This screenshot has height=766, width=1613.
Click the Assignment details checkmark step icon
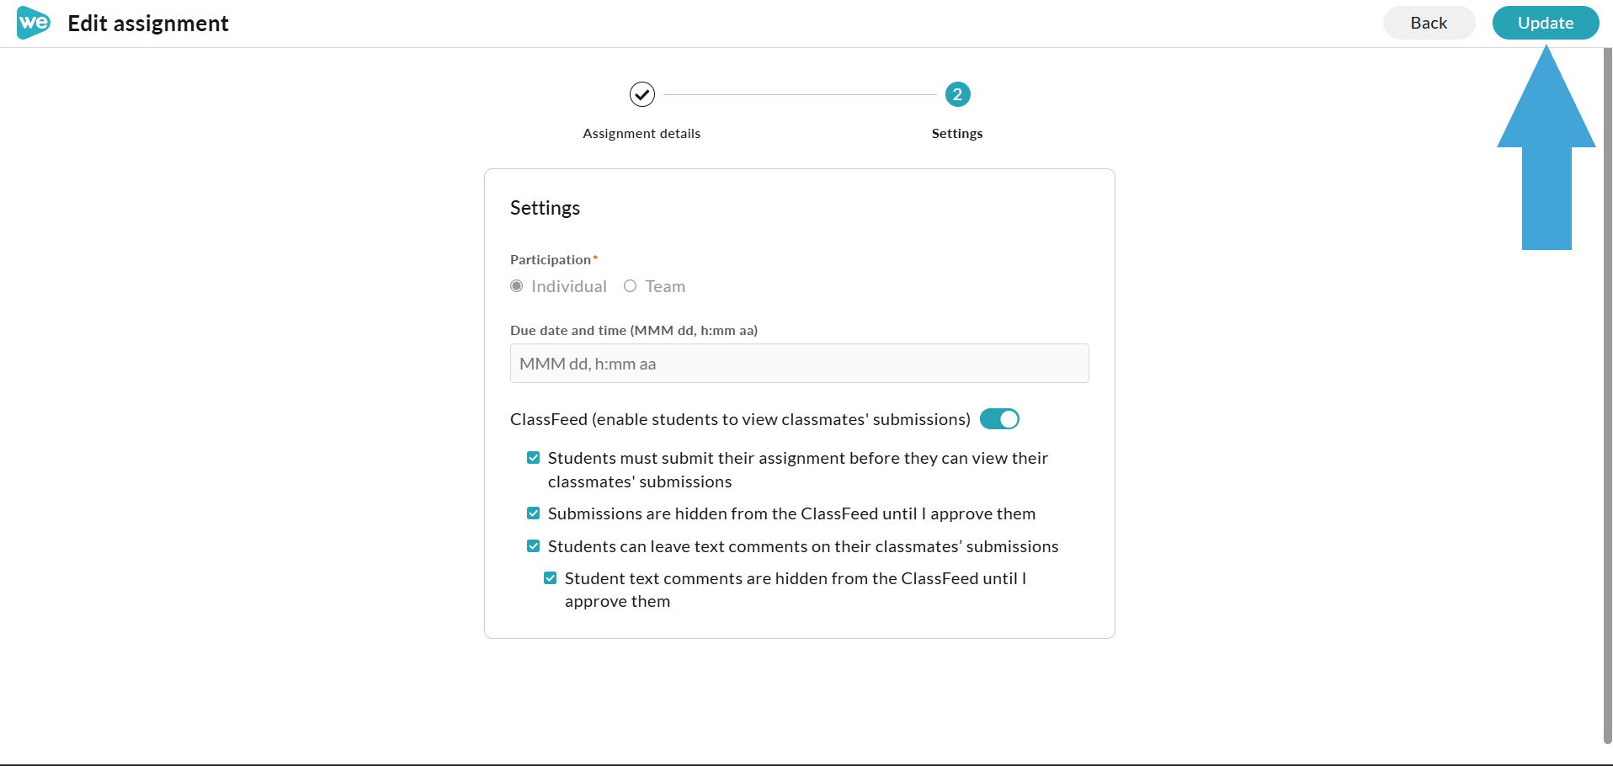pos(641,94)
